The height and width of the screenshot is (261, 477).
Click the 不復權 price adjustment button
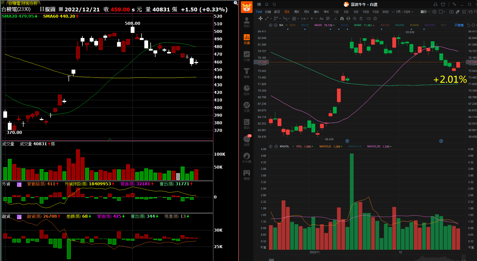coord(459,25)
